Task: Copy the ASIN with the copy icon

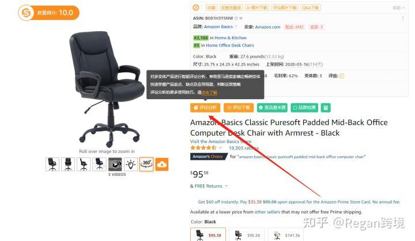Action: [x=236, y=18]
